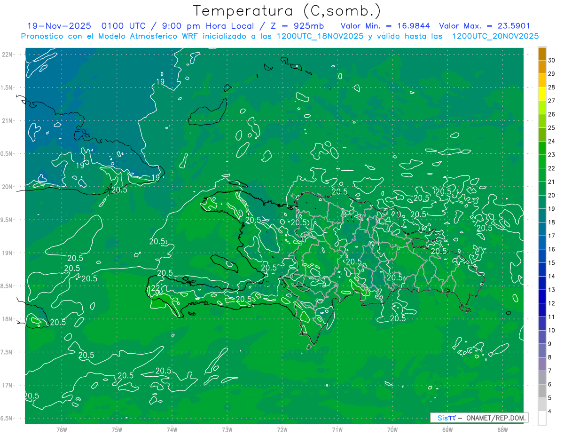Click the longitude axis label "75W"

point(117,429)
